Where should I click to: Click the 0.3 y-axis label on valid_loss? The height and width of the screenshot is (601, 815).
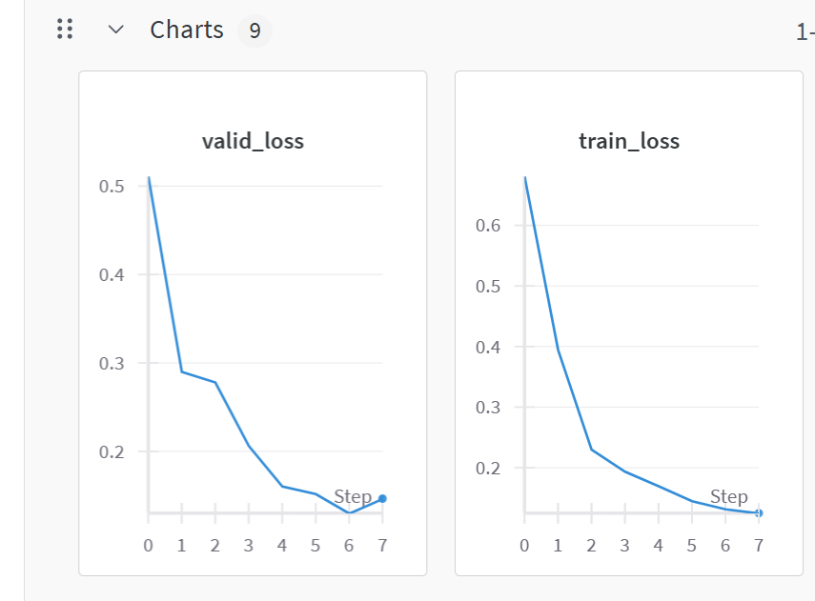(112, 363)
